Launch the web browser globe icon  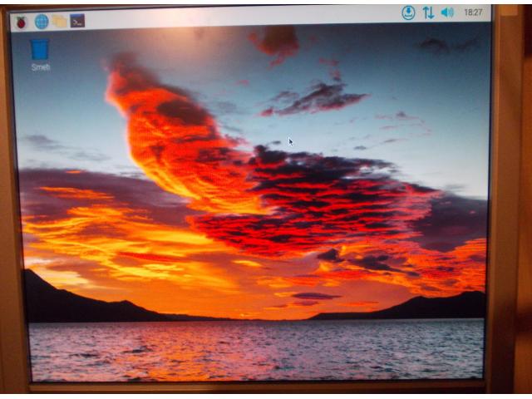(42, 22)
